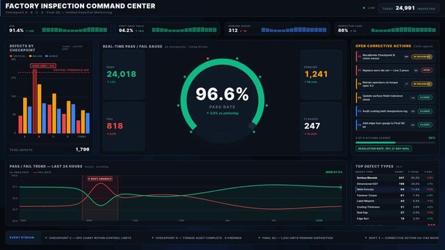This screenshot has height=250, width=445.
Task: Click the green pass rate gauge arc
Action: pyautogui.click(x=222, y=61)
